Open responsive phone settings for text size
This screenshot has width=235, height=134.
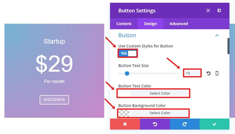(x=217, y=73)
